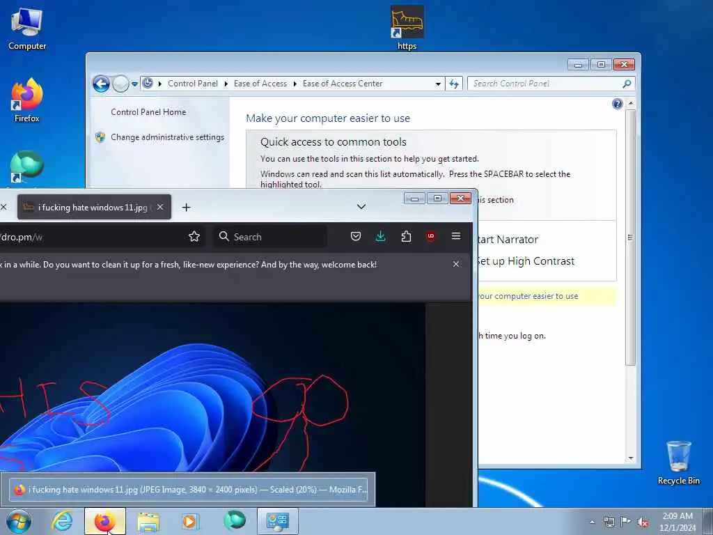Refresh the Control Panel address bar
713x535 pixels.
pos(454,84)
